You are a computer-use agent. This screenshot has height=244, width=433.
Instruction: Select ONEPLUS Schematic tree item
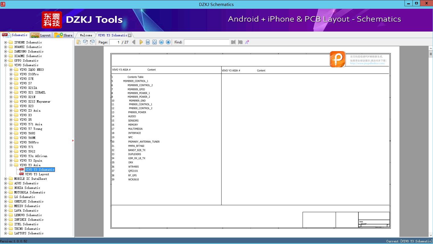click(29, 201)
